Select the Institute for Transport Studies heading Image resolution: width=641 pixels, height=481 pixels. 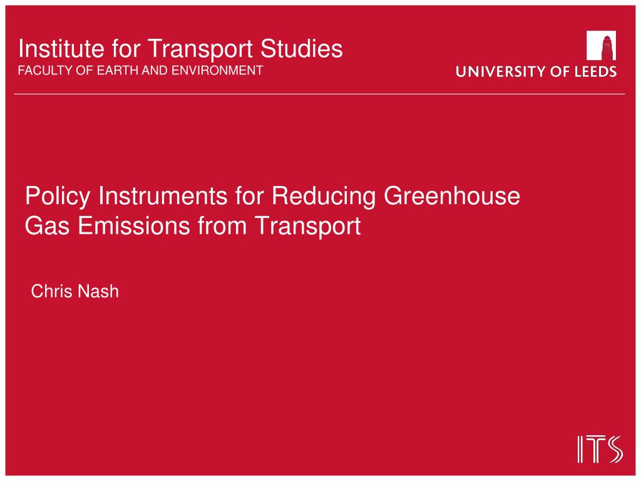pos(180,49)
